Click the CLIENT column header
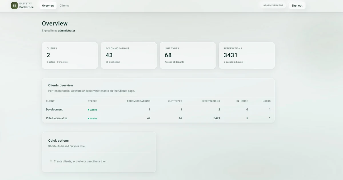Image resolution: width=343 pixels, height=180 pixels. coord(50,101)
